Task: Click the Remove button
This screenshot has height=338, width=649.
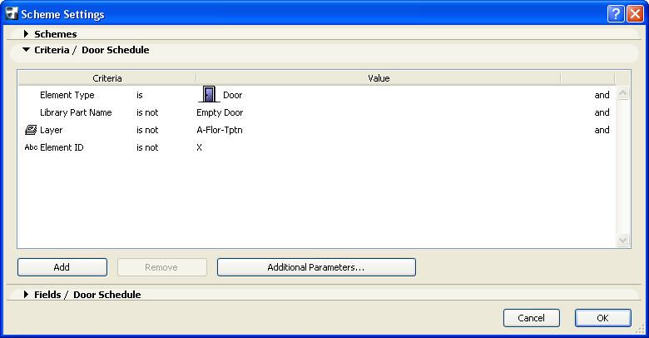Action: point(162,267)
